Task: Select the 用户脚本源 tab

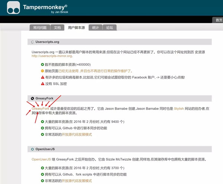Action: tap(76, 27)
